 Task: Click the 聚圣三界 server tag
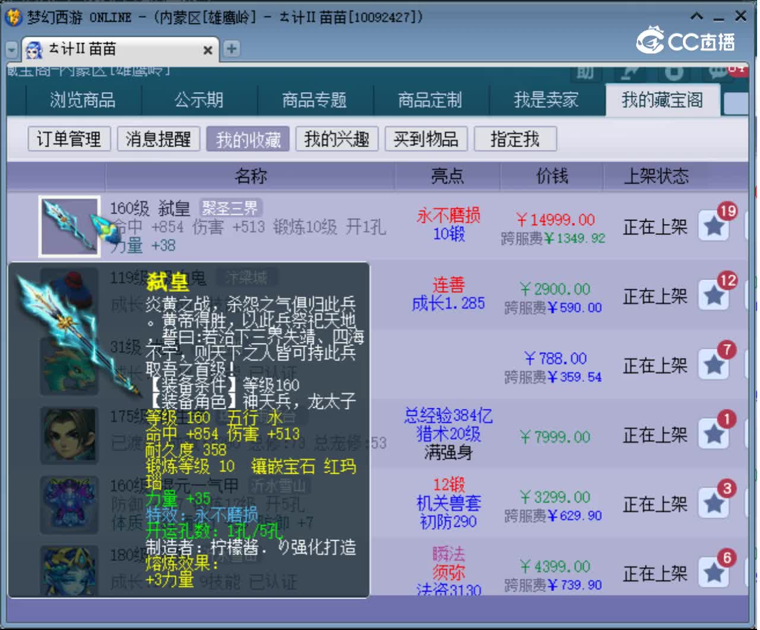tap(230, 208)
